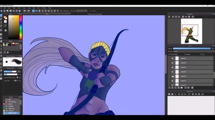The width and height of the screenshot is (215, 120).
Task: Open the Window menu
Action: [x=44, y=8]
